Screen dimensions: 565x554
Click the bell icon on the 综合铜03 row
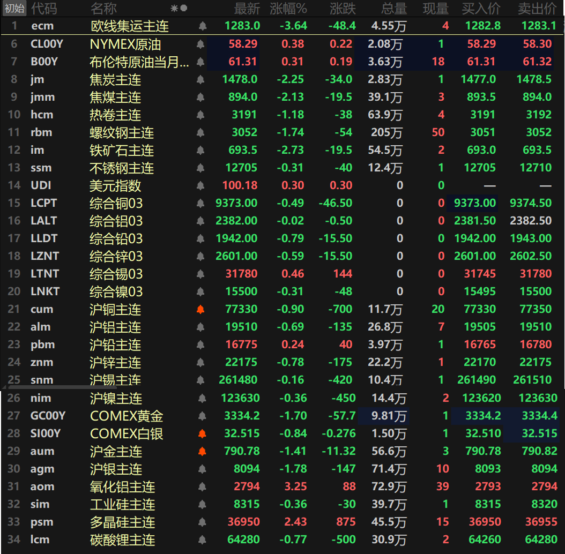pyautogui.click(x=200, y=203)
